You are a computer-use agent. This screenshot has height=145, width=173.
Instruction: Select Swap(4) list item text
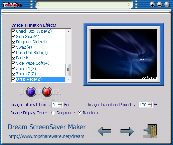24,47
